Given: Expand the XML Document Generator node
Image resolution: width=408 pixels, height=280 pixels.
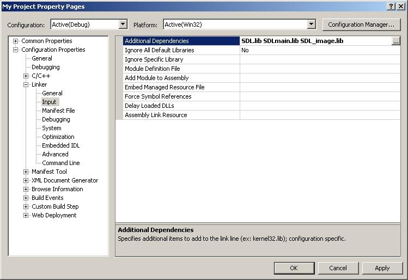Looking at the screenshot, I should 26,181.
